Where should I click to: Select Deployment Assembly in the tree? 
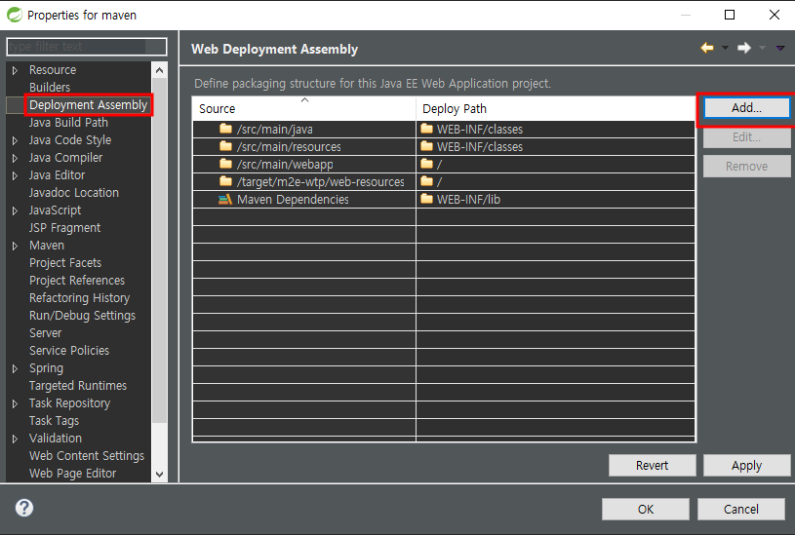[x=88, y=105]
